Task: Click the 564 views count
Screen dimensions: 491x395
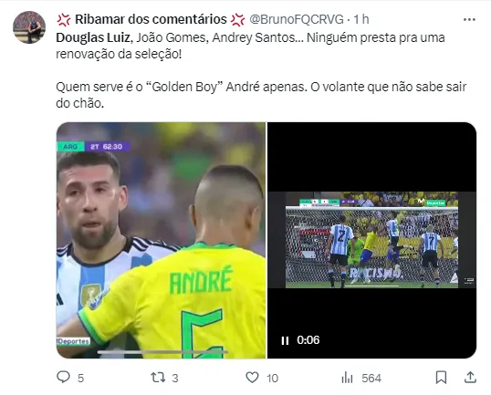Action: [x=371, y=378]
